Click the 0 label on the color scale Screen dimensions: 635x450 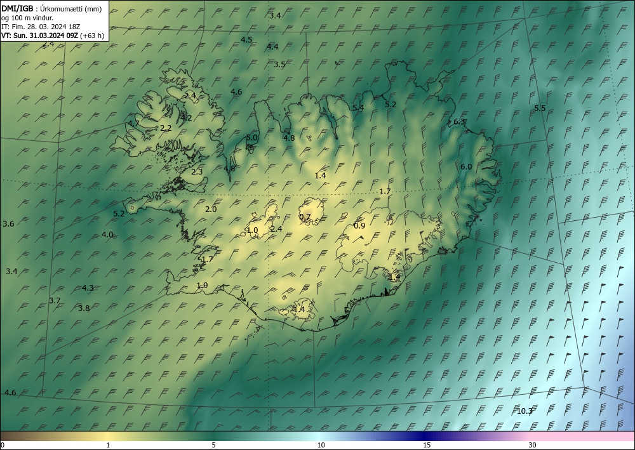point(2,446)
